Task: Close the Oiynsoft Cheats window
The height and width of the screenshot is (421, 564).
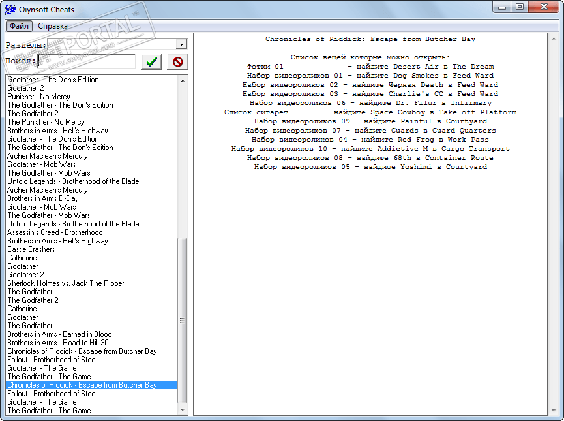Action: point(544,7)
